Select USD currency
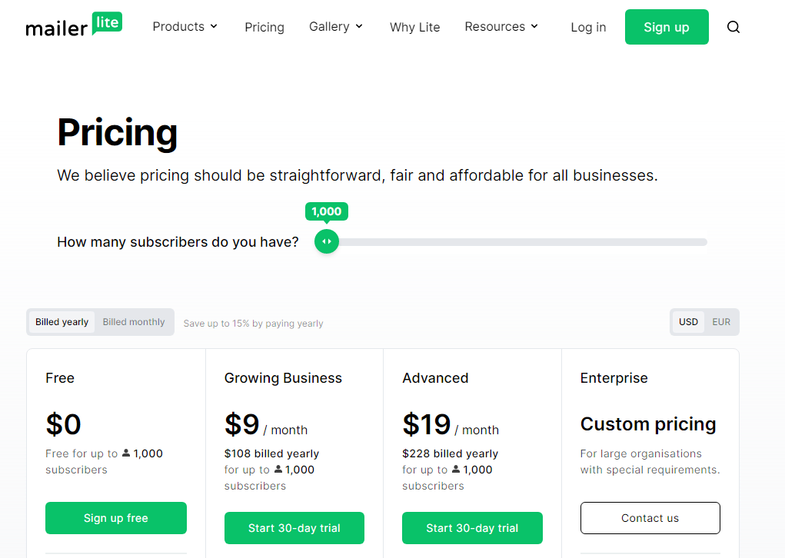The image size is (785, 558). (688, 322)
